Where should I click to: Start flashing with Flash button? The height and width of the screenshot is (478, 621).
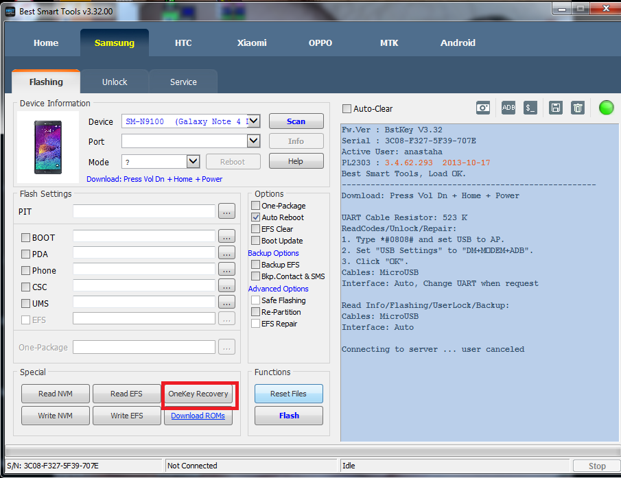click(289, 416)
